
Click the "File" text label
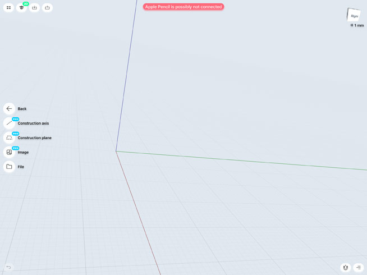pos(21,167)
